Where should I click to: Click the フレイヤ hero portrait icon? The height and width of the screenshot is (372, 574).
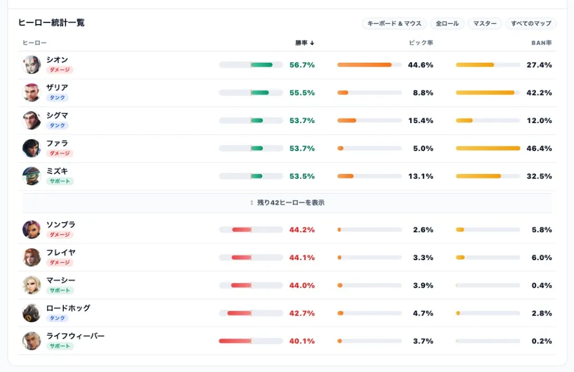[x=31, y=257]
